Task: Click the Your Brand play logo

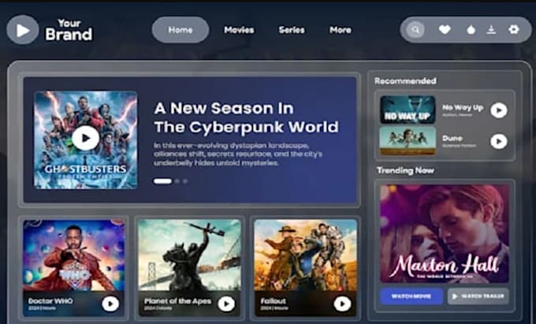Action: pyautogui.click(x=23, y=30)
